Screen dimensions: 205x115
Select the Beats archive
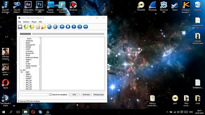28,43
